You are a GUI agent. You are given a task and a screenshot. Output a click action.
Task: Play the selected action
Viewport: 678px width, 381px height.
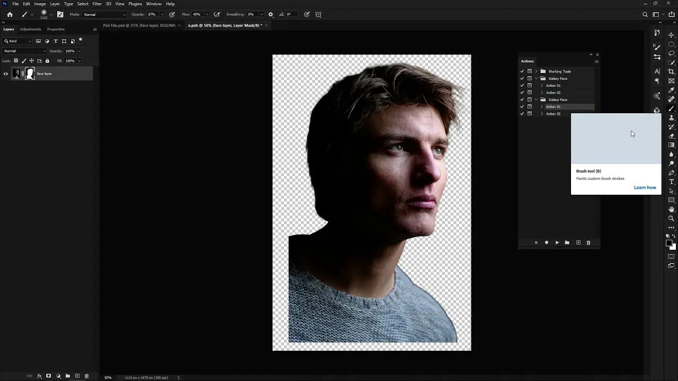[557, 242]
